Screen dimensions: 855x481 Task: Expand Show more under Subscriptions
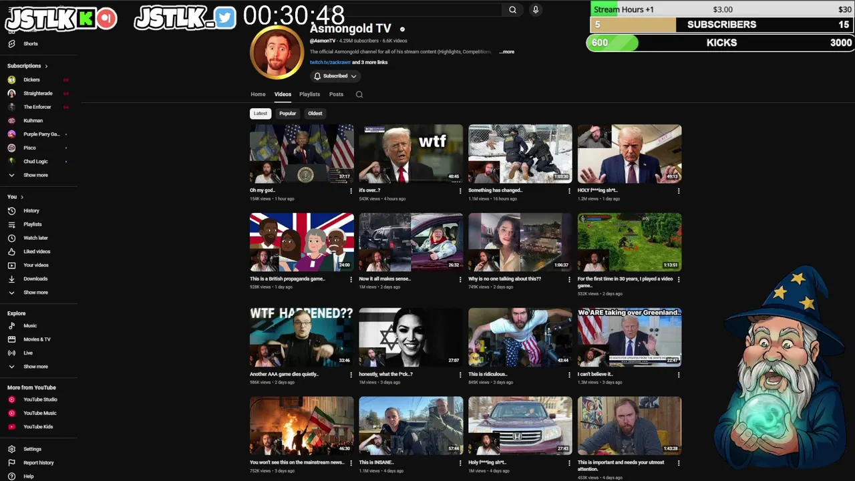click(35, 175)
